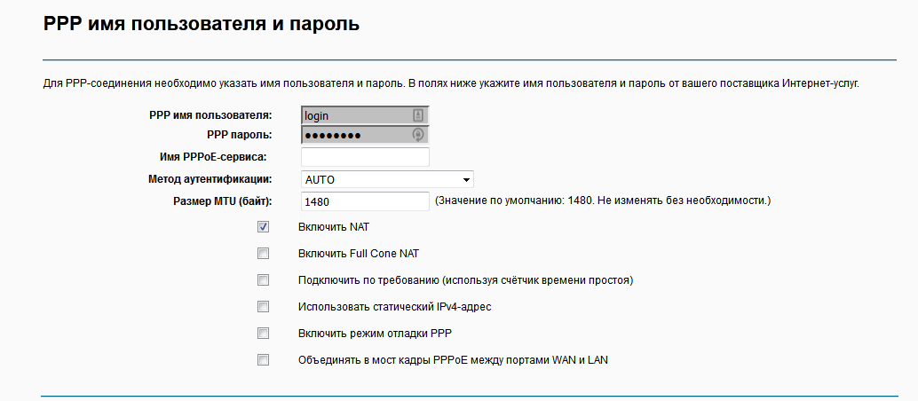918x401 pixels.
Task: Check Подключить по требованию option
Action: (264, 280)
